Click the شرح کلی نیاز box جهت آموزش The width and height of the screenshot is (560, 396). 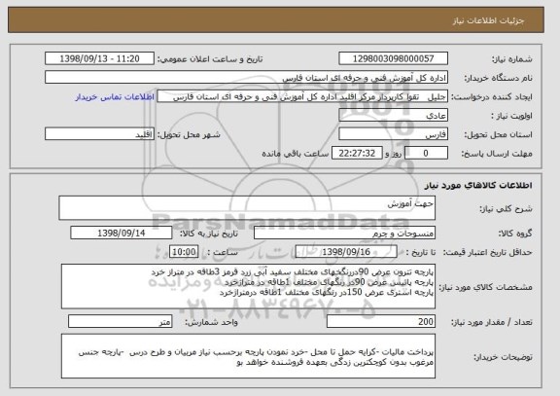click(x=247, y=208)
